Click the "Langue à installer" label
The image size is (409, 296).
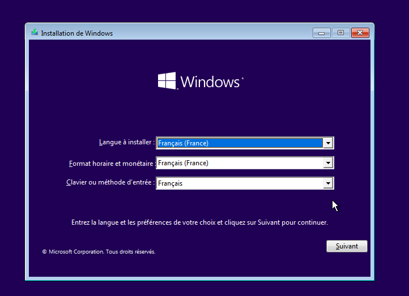pos(126,143)
